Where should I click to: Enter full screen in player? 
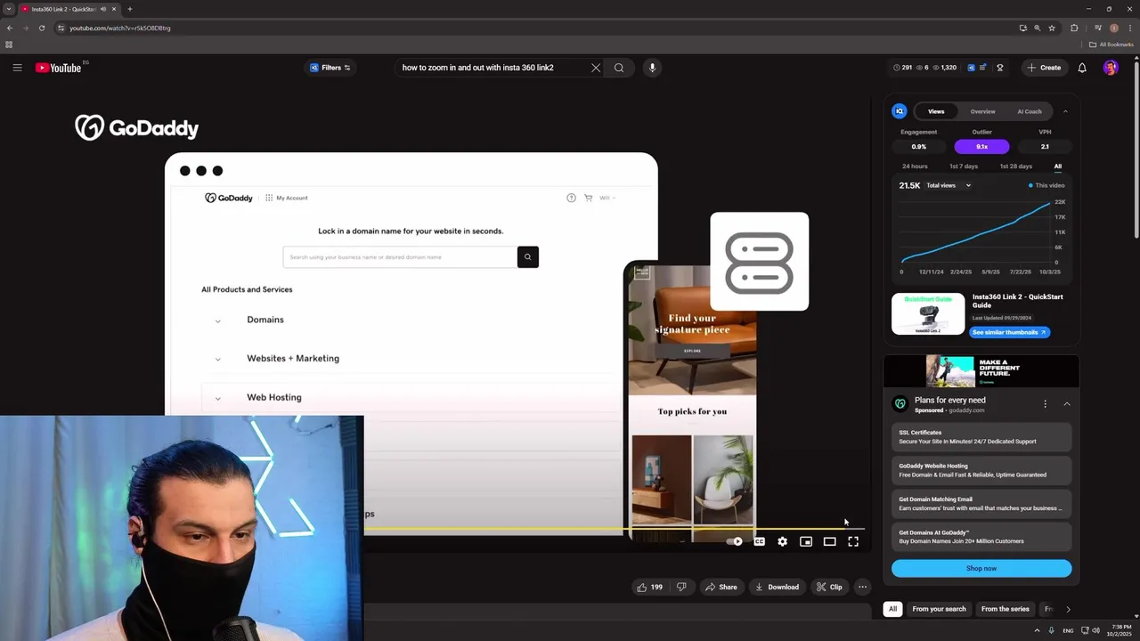pos(853,541)
